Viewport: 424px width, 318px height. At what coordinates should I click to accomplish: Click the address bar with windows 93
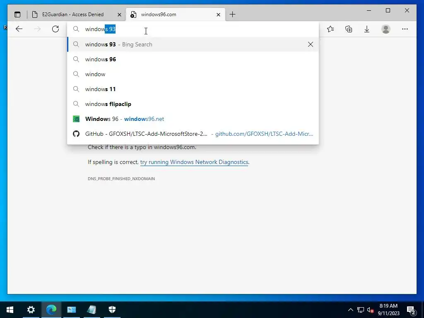[x=193, y=29]
